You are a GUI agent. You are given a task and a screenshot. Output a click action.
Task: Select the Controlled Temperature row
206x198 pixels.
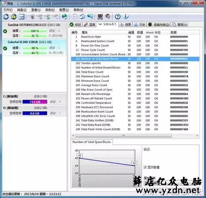135,103
